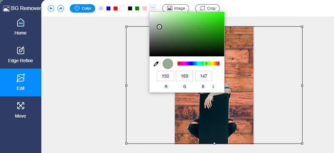The image size is (334, 153).
Task: Click the B value field showing 147
Action: (x=204, y=76)
